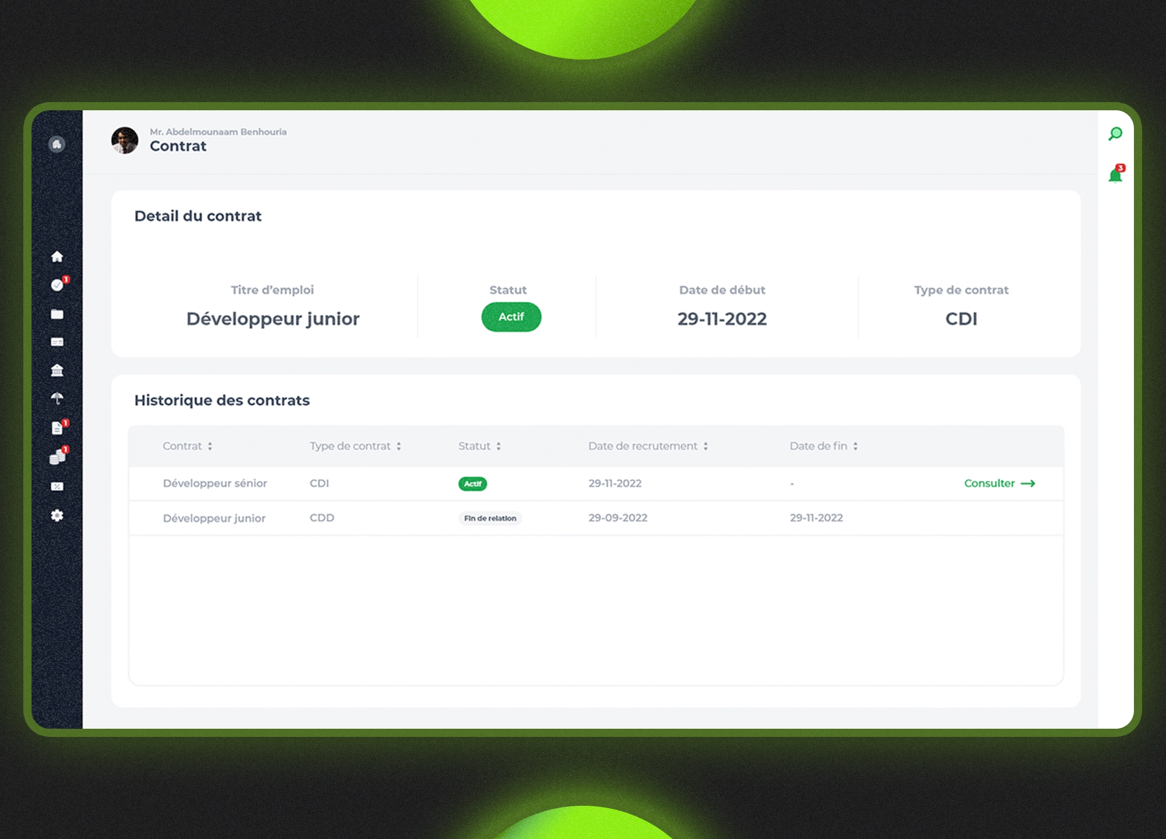Open the document icon with notification badge
Viewport: 1166px width, 839px height.
pyautogui.click(x=58, y=428)
